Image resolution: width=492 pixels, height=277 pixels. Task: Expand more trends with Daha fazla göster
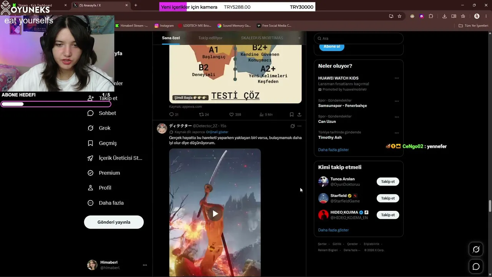click(333, 150)
